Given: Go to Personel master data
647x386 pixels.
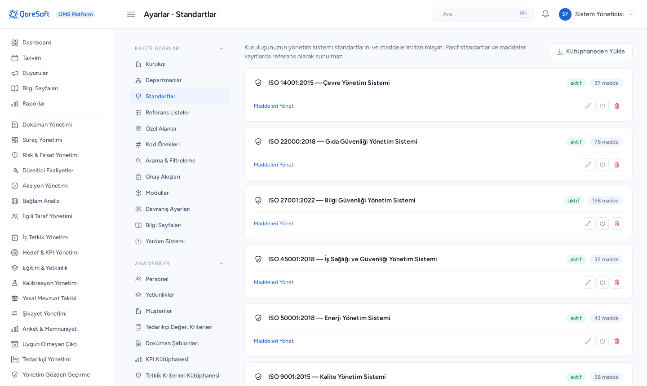Looking at the screenshot, I should pos(180,279).
